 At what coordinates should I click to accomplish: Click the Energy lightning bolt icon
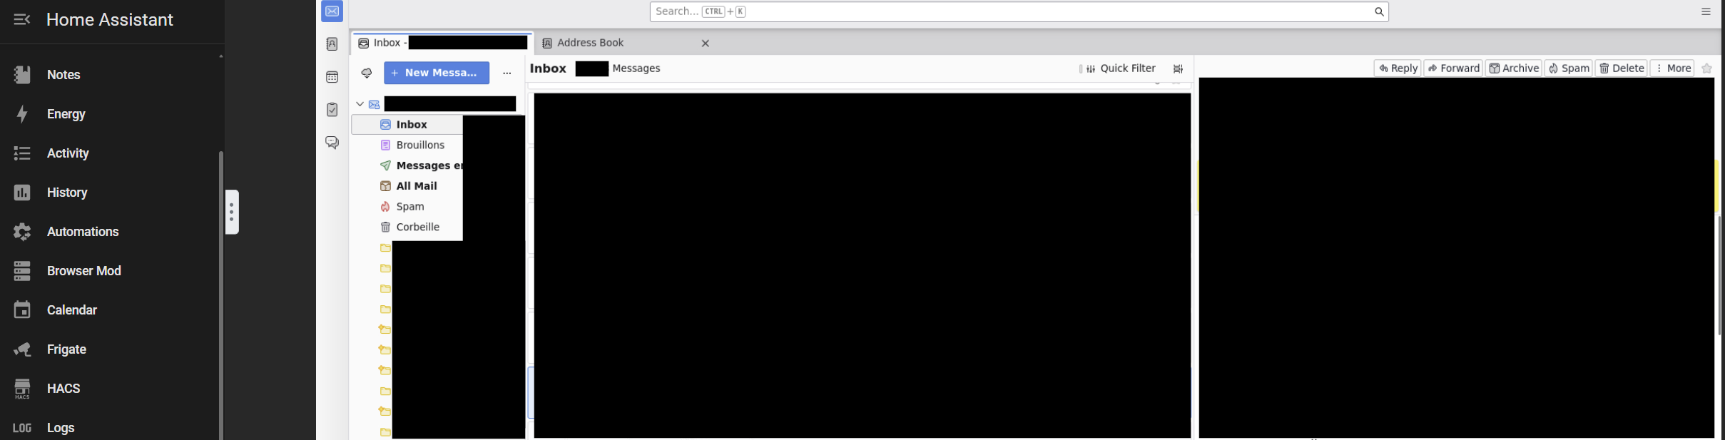(22, 114)
